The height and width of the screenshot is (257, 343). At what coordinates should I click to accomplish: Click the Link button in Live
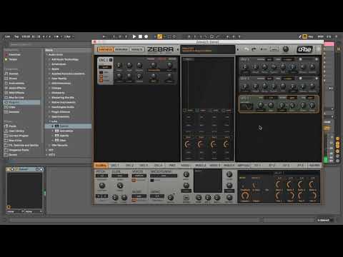point(7,36)
